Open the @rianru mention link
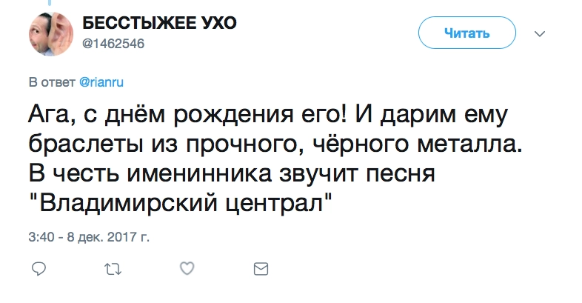 click(98, 81)
